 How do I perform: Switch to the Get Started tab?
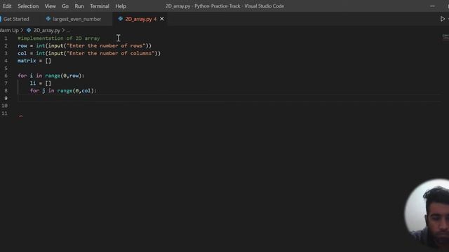(16, 19)
